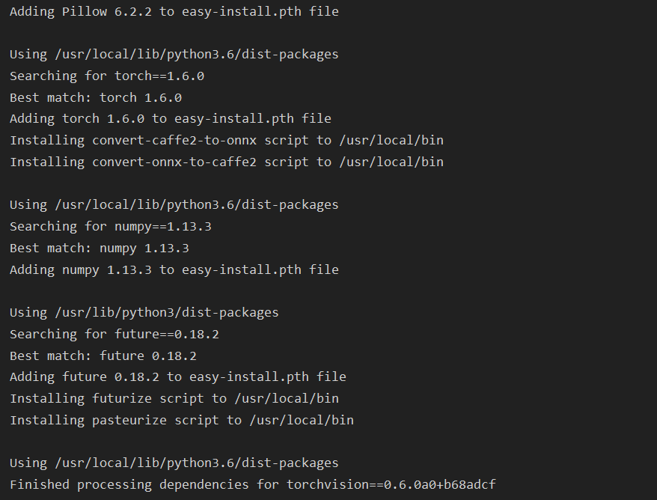
Task: Click the "Finished processing dependencies for torchvision" line
Action: [x=252, y=484]
